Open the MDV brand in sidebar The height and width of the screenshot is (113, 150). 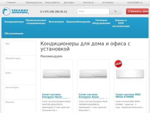(x=20, y=48)
